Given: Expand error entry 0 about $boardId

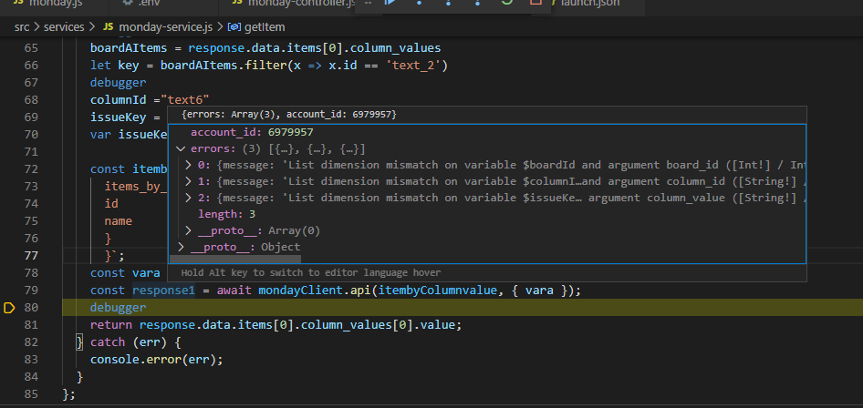Looking at the screenshot, I should coord(188,165).
